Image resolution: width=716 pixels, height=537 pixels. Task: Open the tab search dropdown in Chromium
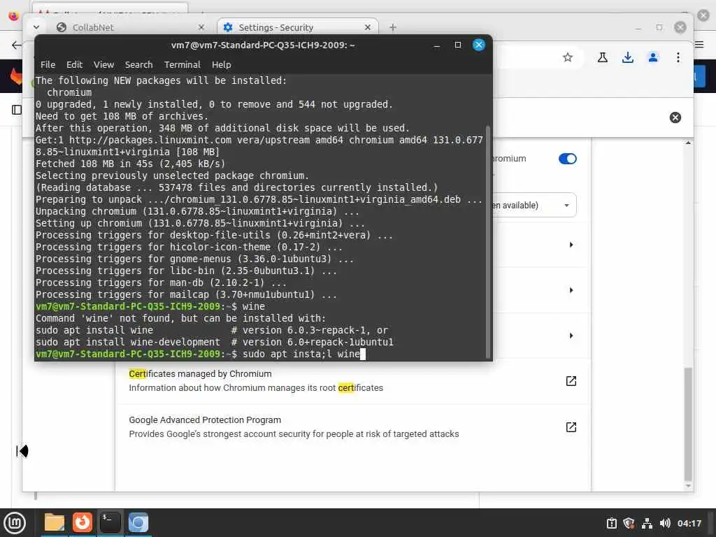36,27
